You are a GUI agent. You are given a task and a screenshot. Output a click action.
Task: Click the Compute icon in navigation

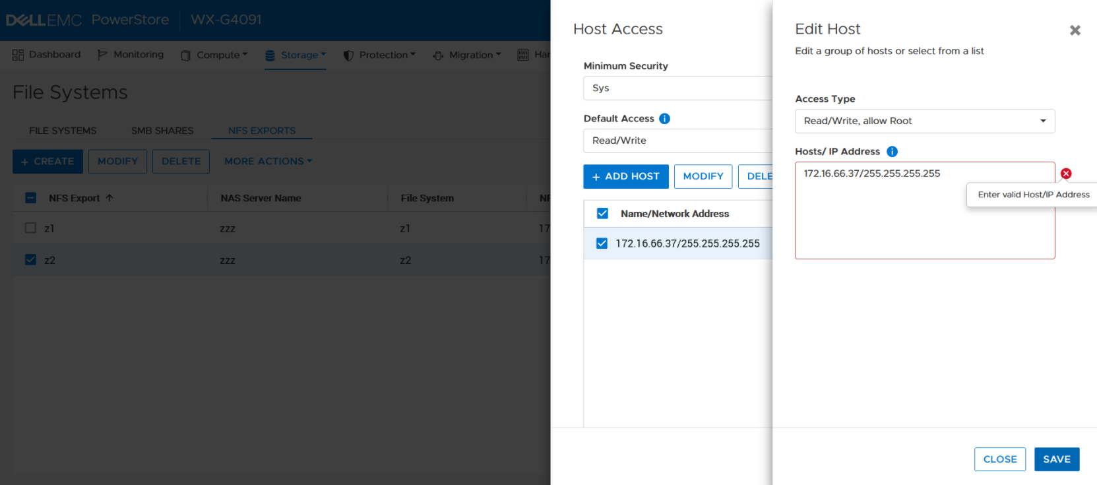click(186, 55)
